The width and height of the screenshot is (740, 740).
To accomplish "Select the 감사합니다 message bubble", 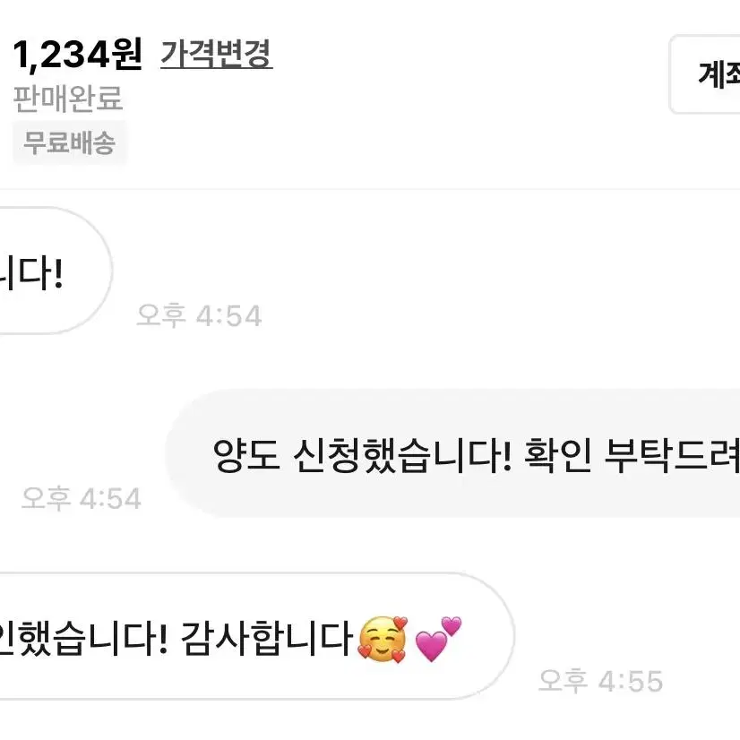I will (x=257, y=636).
